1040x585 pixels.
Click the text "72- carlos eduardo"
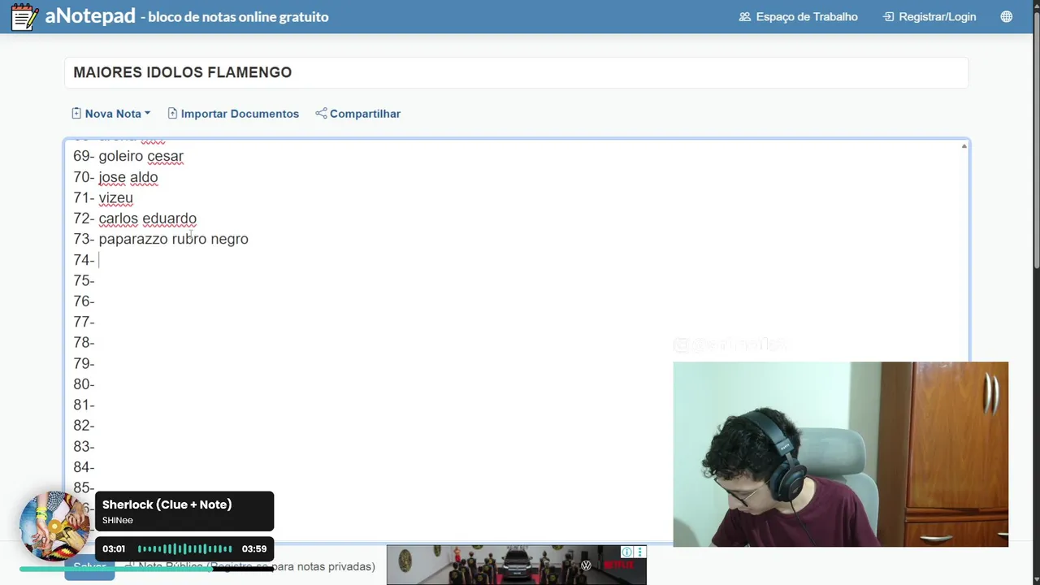click(x=135, y=219)
